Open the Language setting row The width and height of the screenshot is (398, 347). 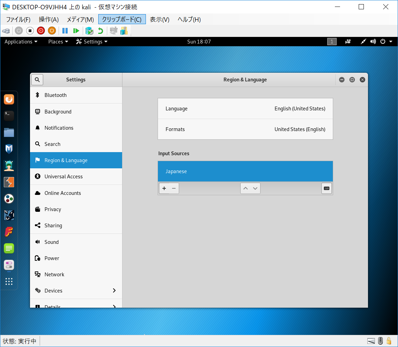[245, 109]
